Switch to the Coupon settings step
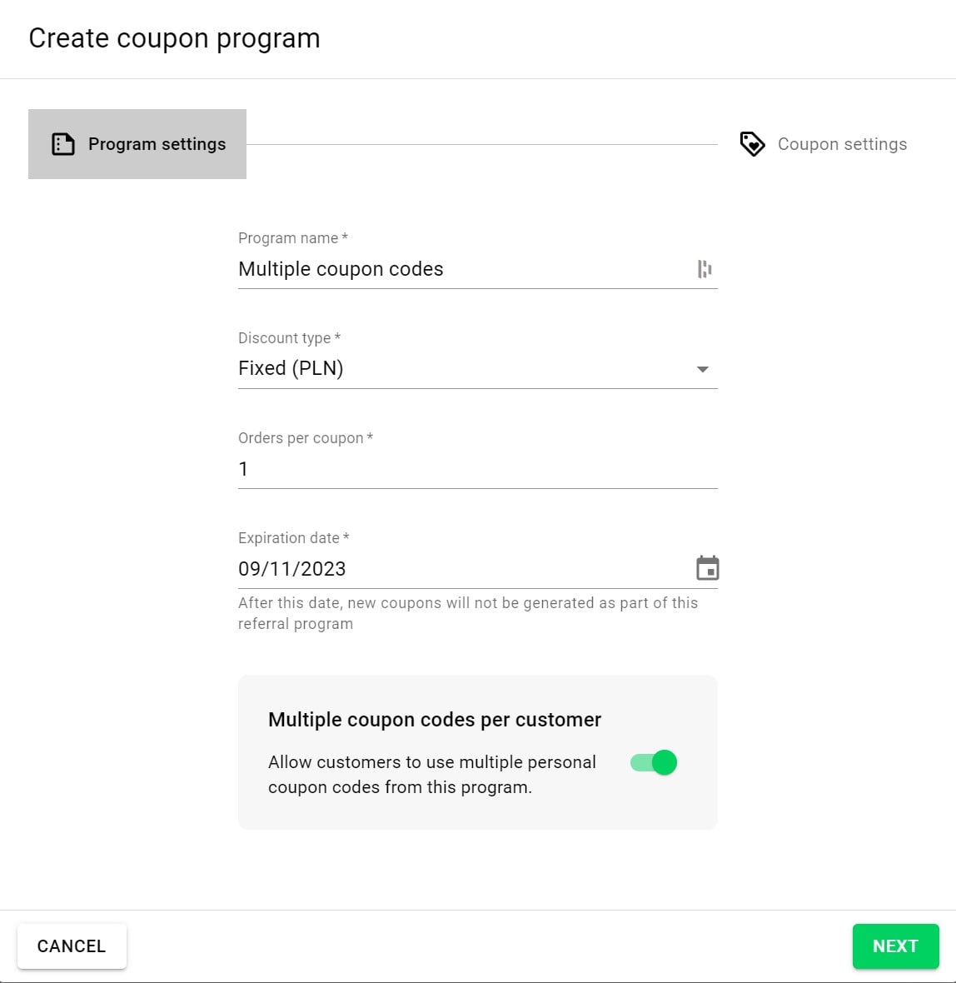Image resolution: width=956 pixels, height=983 pixels. pyautogui.click(x=841, y=144)
